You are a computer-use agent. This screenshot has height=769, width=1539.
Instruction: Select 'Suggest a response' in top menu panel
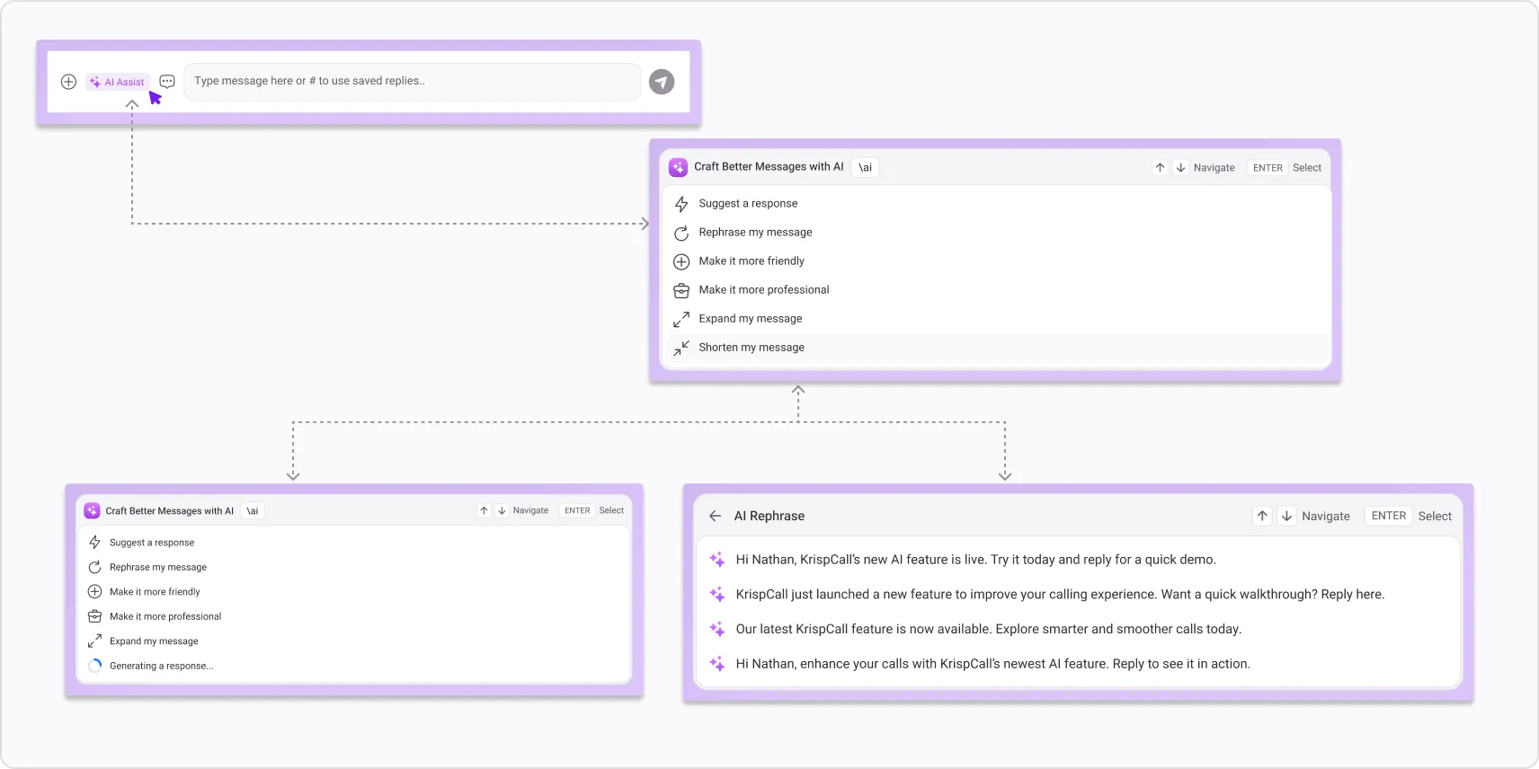pyautogui.click(x=996, y=204)
